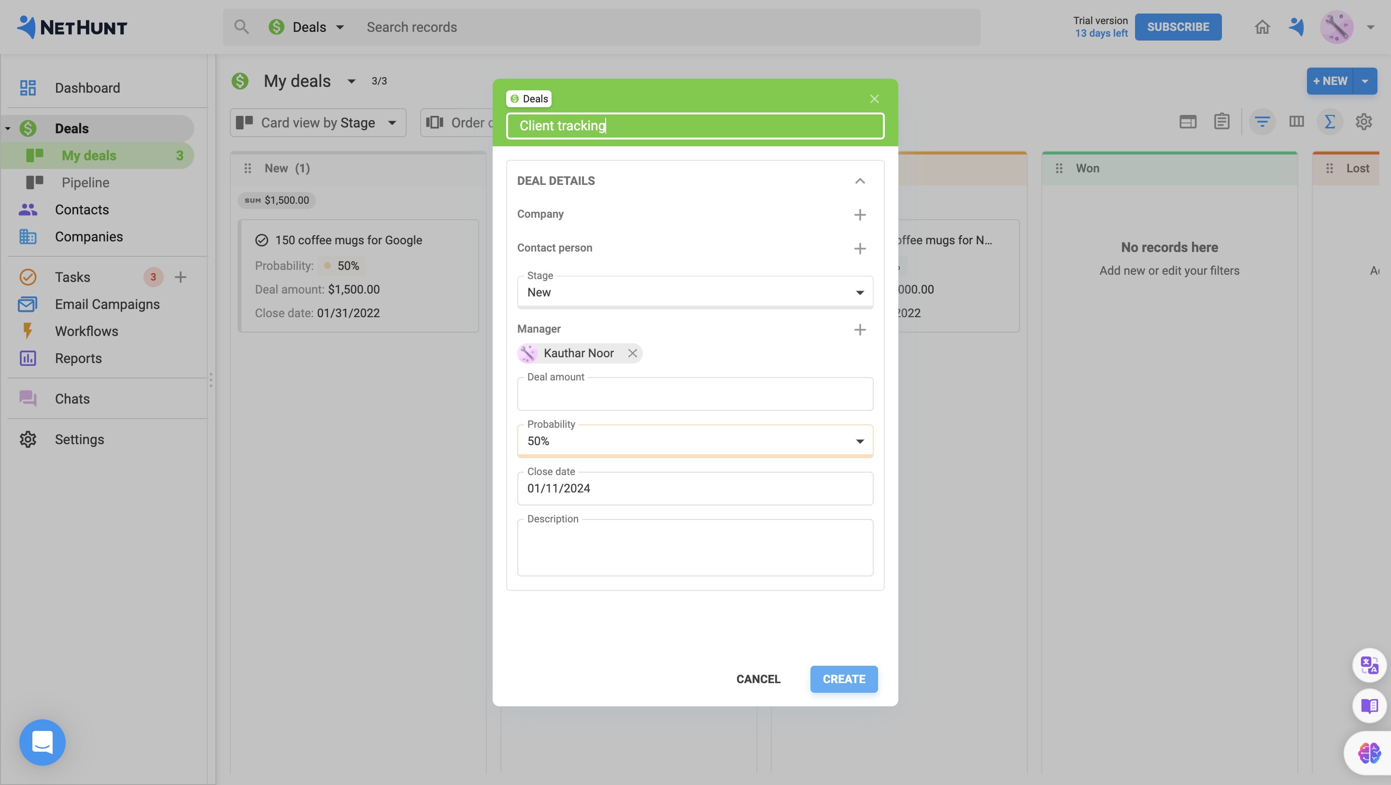Open the filter icon in toolbar
Viewport: 1391px width, 785px height.
[x=1262, y=122]
